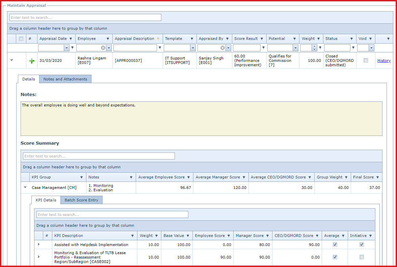This screenshot has height=267, width=397.
Task: Increase the Weight filter spinner value
Action: (x=315, y=47)
